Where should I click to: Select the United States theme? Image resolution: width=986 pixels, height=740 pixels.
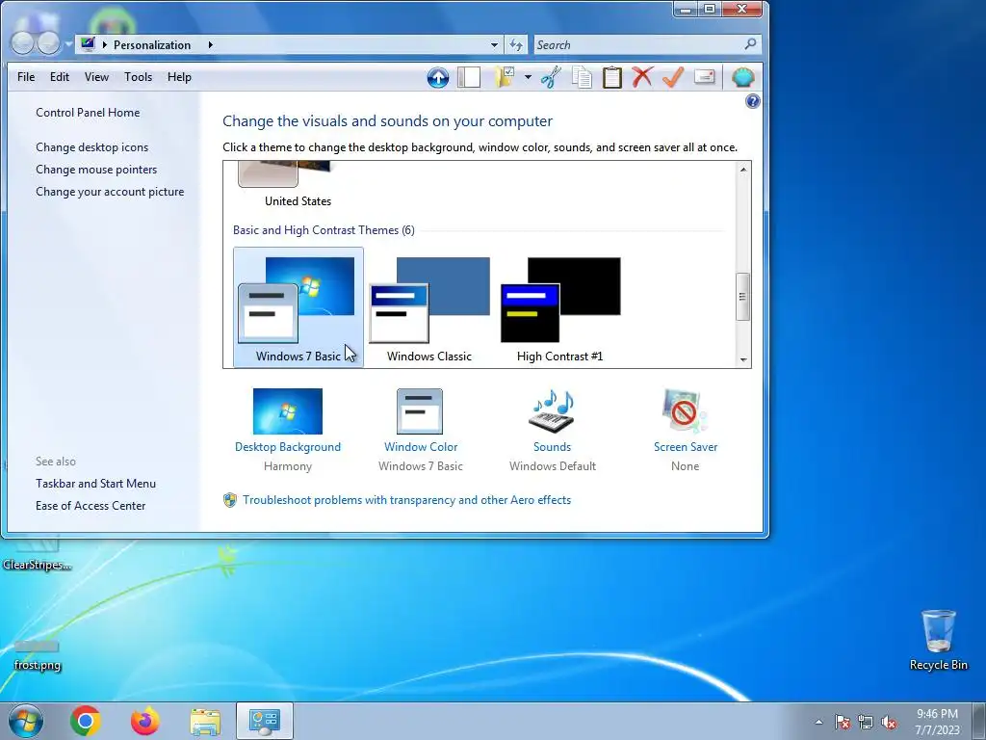point(298,185)
